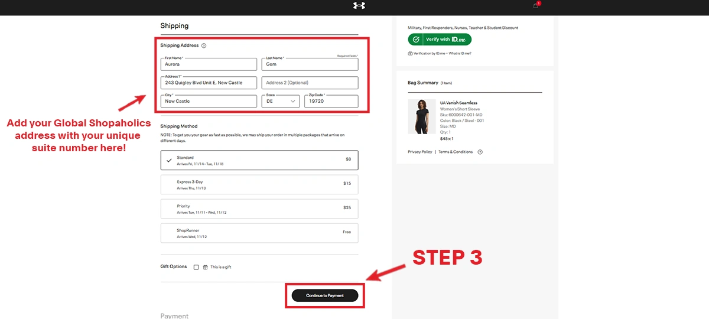This screenshot has width=709, height=319.
Task: Choose Priority shipping for $25
Action: (259, 209)
